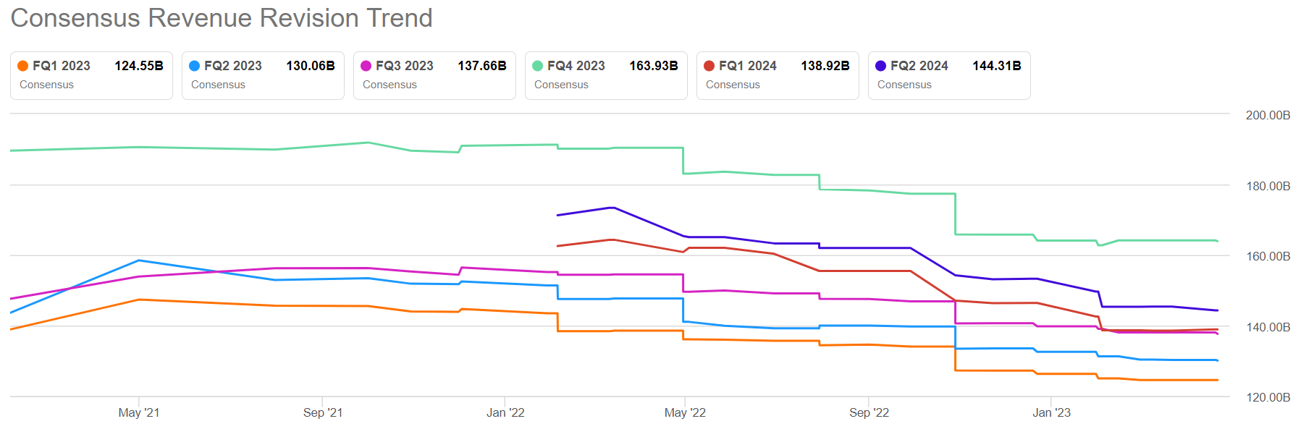Toggle the FQ1 2023 series label text
1314x437 pixels.
click(x=62, y=66)
